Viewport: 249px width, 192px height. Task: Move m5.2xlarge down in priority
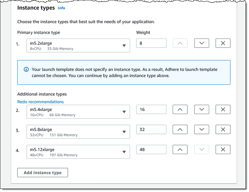pos(201,43)
